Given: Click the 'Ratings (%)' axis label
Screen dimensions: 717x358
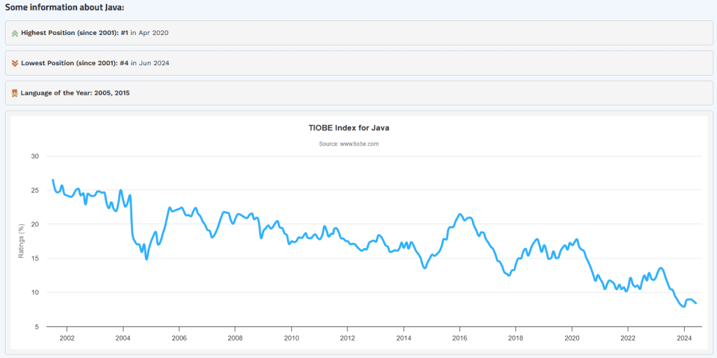Looking at the screenshot, I should coord(21,241).
